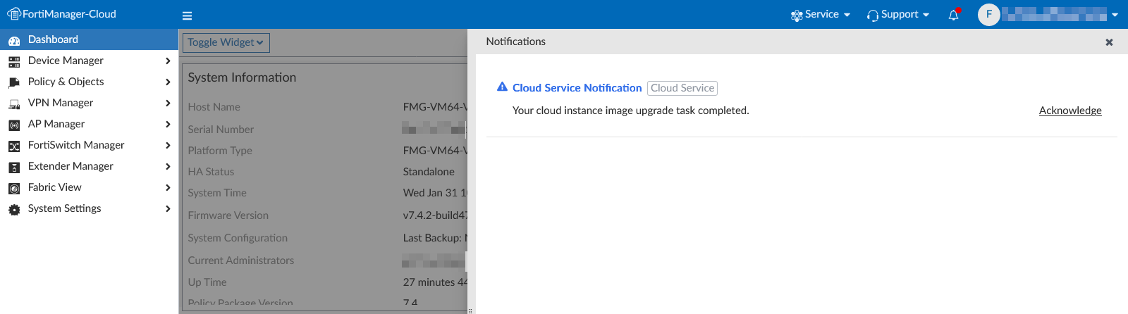Expand the Support dropdown menu
Image resolution: width=1128 pixels, height=314 pixels.
[899, 15]
